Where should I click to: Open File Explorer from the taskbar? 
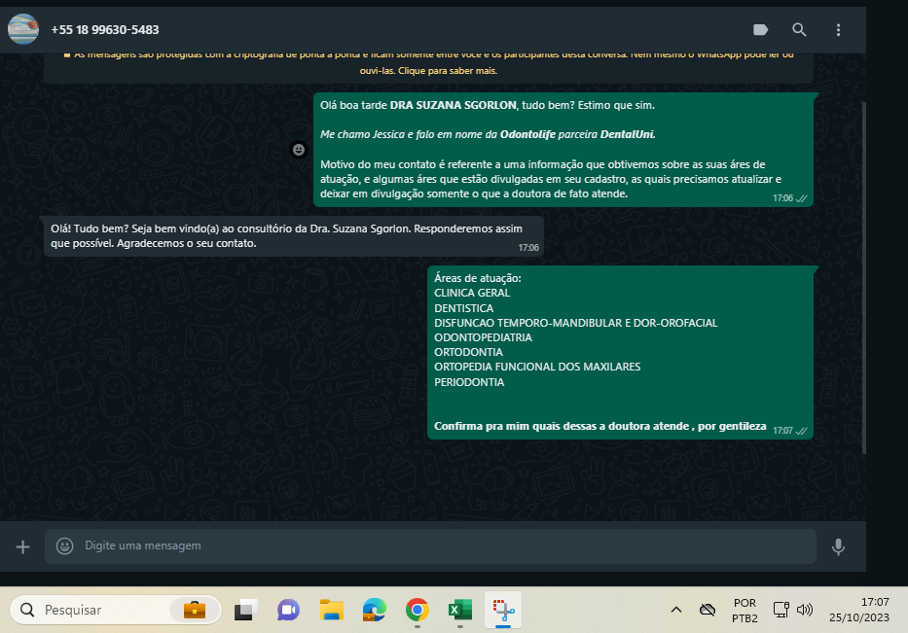(x=332, y=610)
